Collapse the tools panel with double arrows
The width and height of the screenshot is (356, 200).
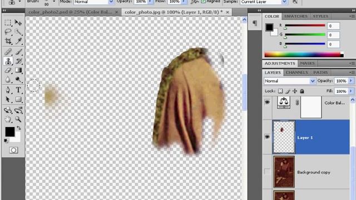4,11
